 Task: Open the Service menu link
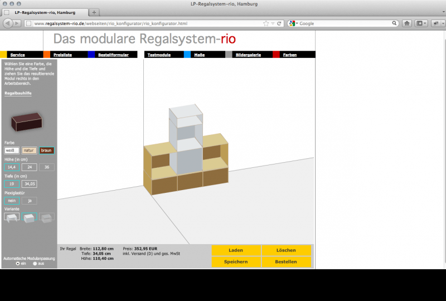(17, 55)
